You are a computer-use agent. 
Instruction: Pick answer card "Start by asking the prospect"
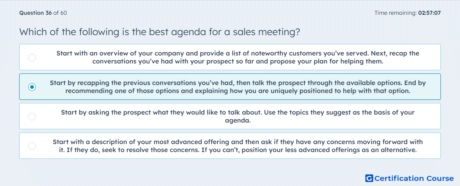coord(230,116)
